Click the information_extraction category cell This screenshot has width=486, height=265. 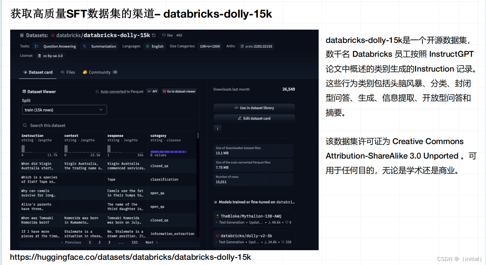click(x=172, y=234)
